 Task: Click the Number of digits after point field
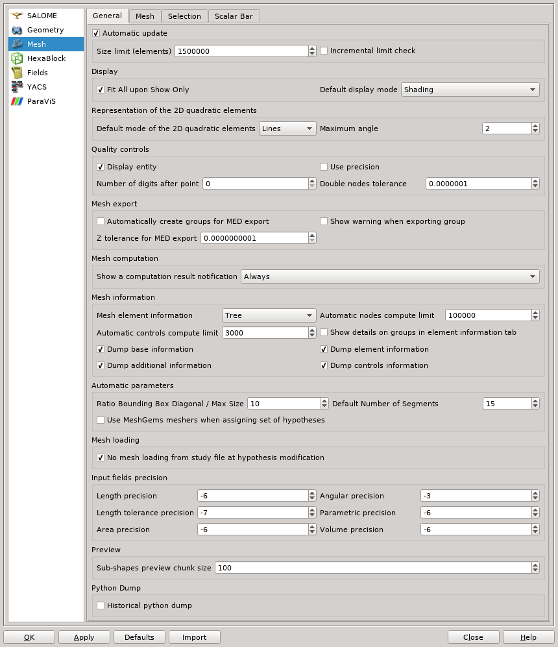[256, 184]
